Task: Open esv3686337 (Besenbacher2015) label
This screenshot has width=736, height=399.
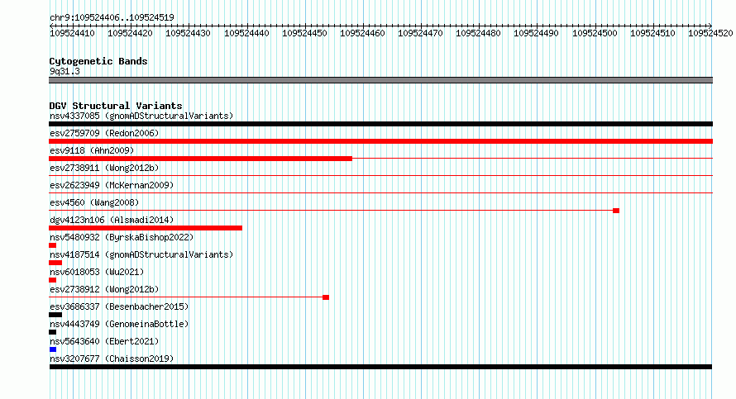Action: 119,306
